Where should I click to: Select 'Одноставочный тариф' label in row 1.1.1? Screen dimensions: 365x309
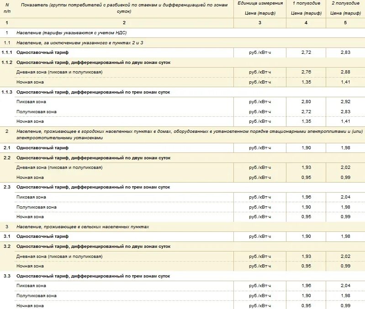(42, 52)
